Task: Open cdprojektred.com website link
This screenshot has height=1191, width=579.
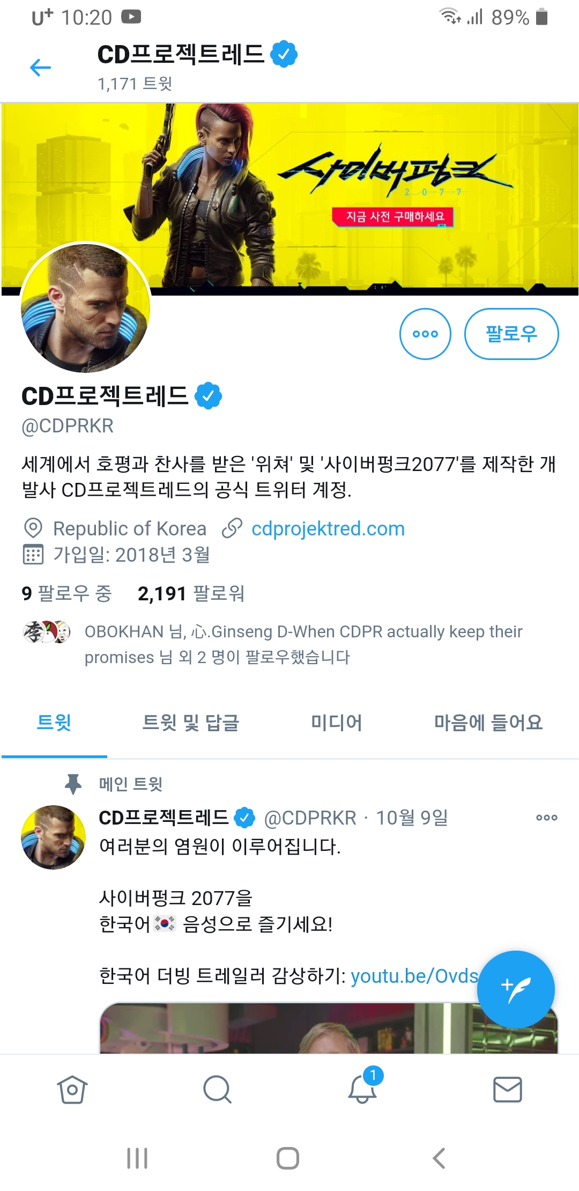Action: 328,529
